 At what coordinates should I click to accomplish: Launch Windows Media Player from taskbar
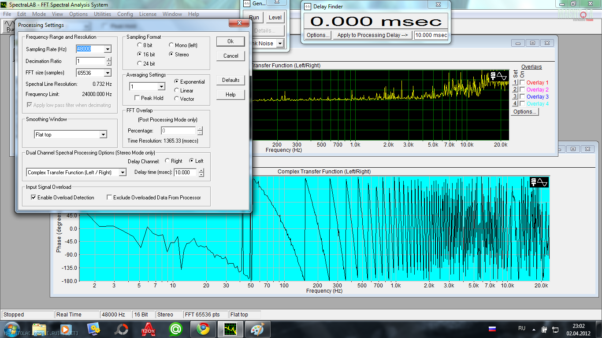65,329
